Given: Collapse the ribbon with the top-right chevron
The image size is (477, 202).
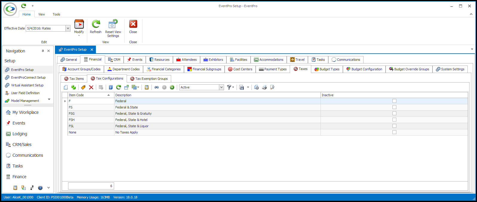Looking at the screenshot, I should point(471,14).
